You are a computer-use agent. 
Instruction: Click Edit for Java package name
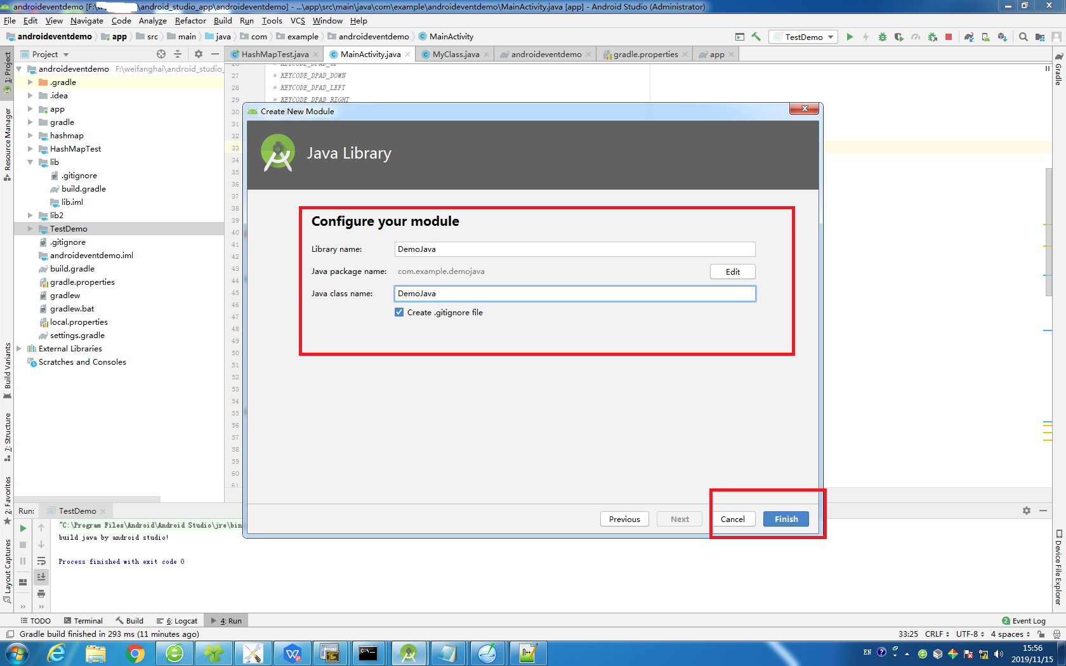tap(733, 271)
